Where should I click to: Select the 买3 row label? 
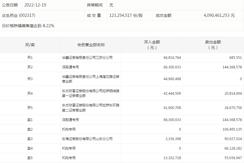pyautogui.click(x=30, y=79)
